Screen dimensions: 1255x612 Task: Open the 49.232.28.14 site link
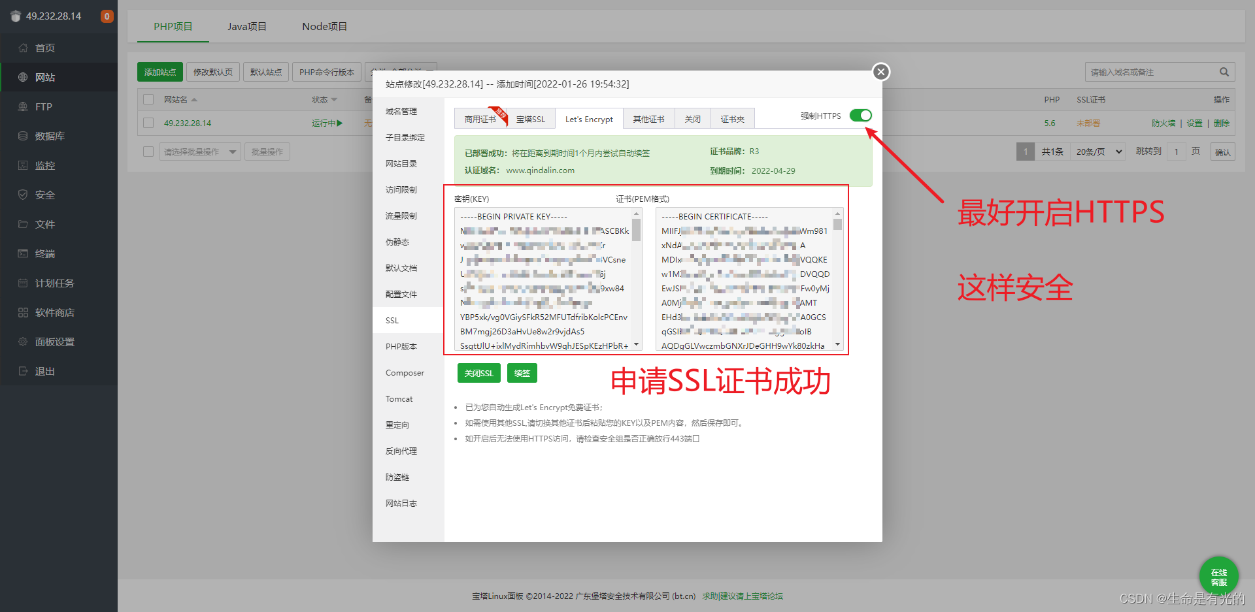(x=188, y=123)
